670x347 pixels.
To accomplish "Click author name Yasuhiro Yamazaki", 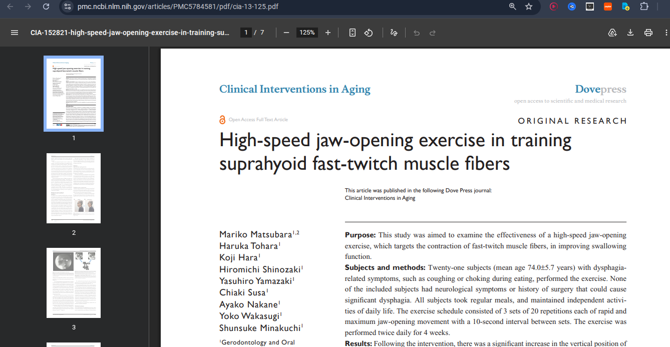I will pyautogui.click(x=256, y=281).
